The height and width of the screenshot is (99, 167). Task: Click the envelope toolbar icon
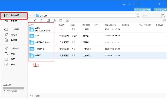tap(61, 20)
